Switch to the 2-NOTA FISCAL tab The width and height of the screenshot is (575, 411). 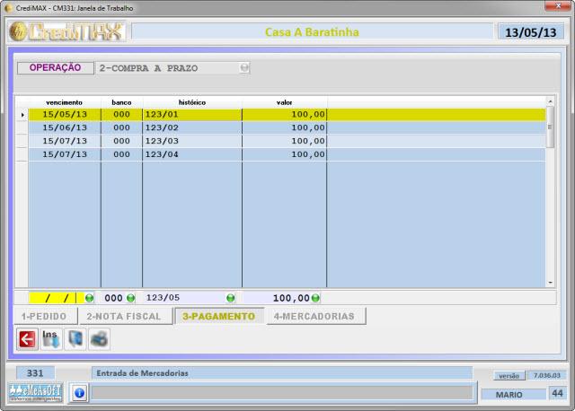coord(123,316)
